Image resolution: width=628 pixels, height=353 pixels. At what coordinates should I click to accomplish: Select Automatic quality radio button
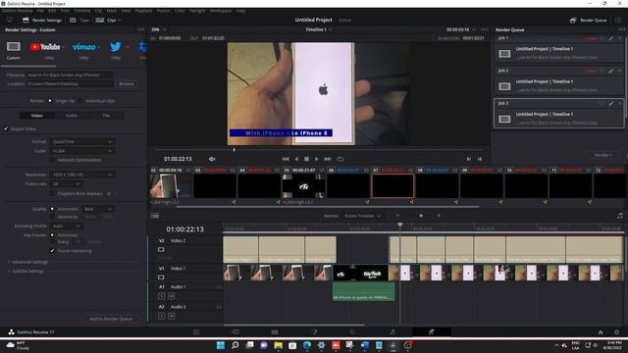[52, 209]
